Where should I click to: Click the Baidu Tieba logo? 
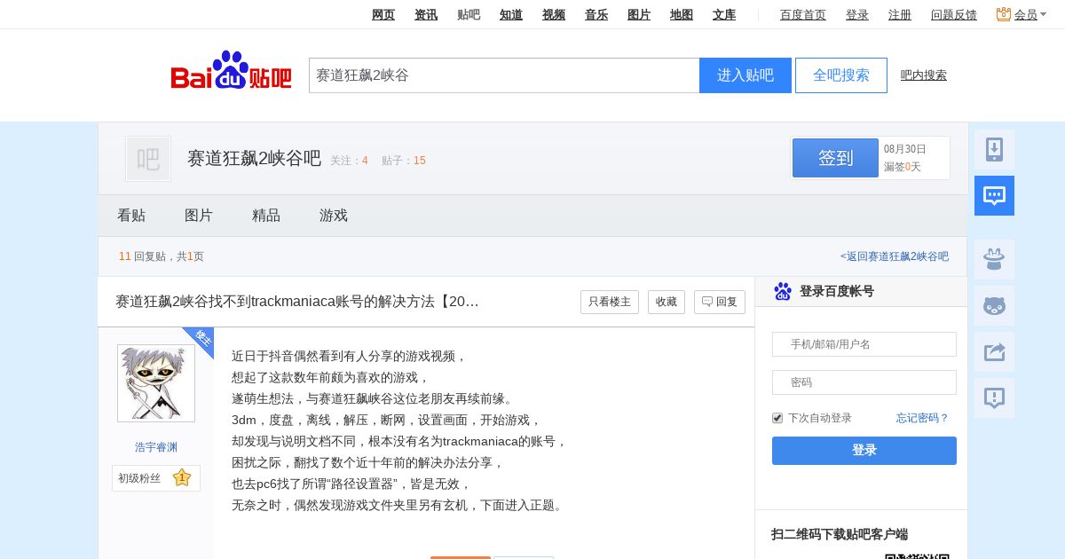point(231,70)
